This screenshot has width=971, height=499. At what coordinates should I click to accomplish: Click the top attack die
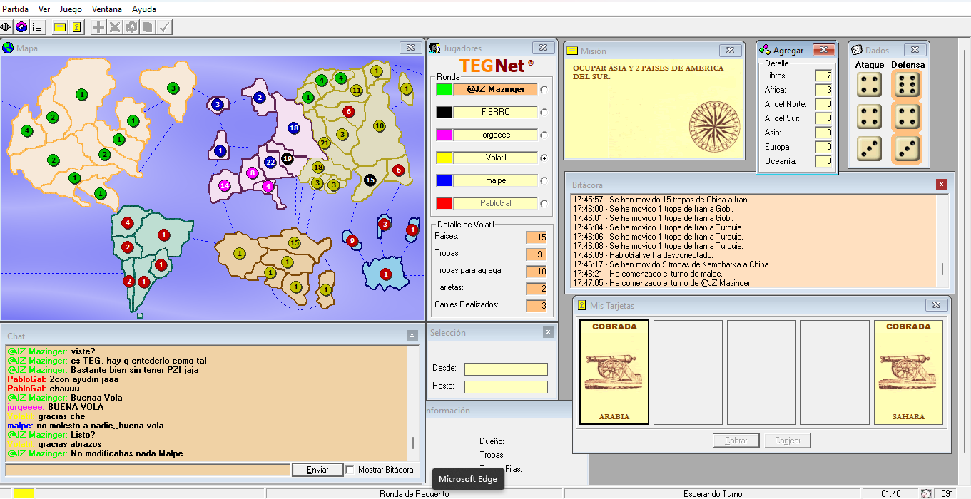pos(870,85)
